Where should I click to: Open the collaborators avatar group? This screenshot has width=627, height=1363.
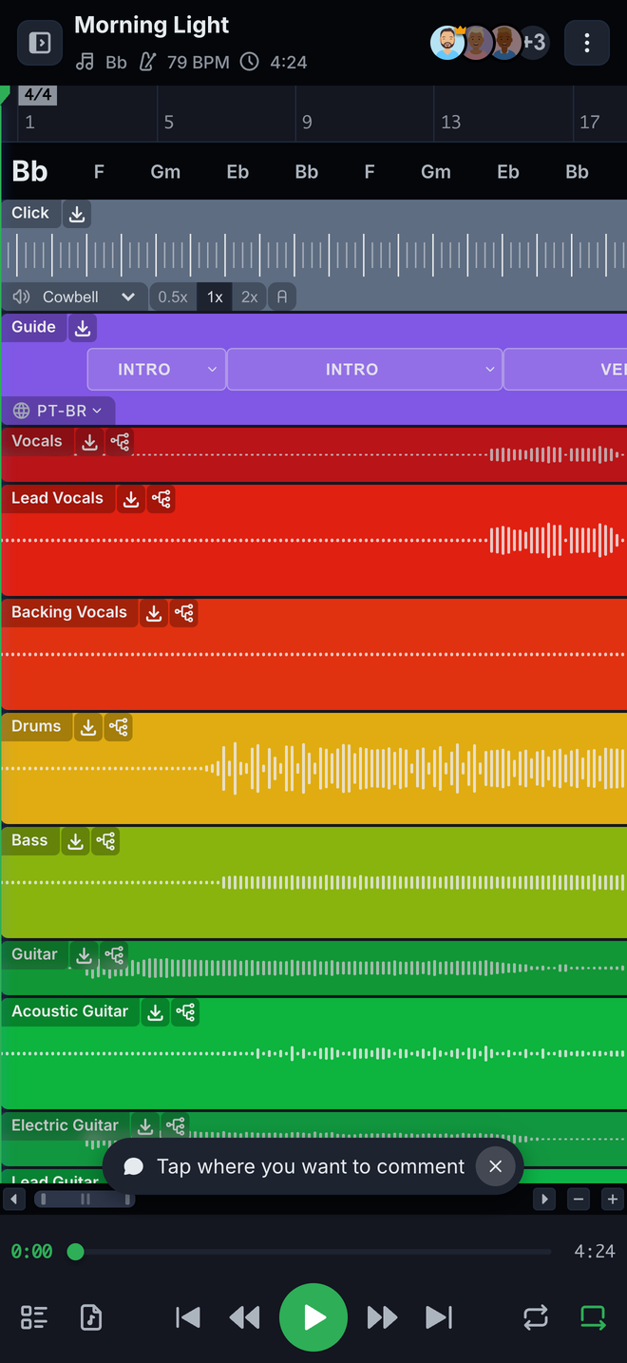coord(490,43)
